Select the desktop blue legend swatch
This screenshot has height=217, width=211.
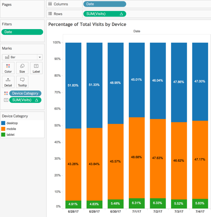pos(3,123)
